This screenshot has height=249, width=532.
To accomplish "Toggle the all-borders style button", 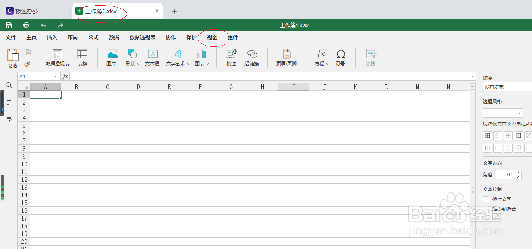I will [487, 135].
